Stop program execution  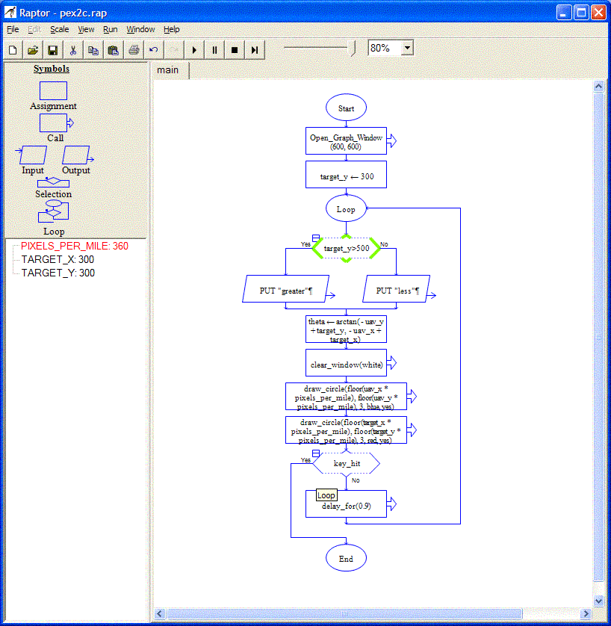pos(235,50)
